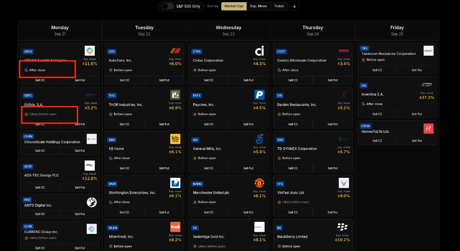This screenshot has height=251, width=460.
Task: Click the Wednesday Sep 23 column header
Action: [x=229, y=30]
